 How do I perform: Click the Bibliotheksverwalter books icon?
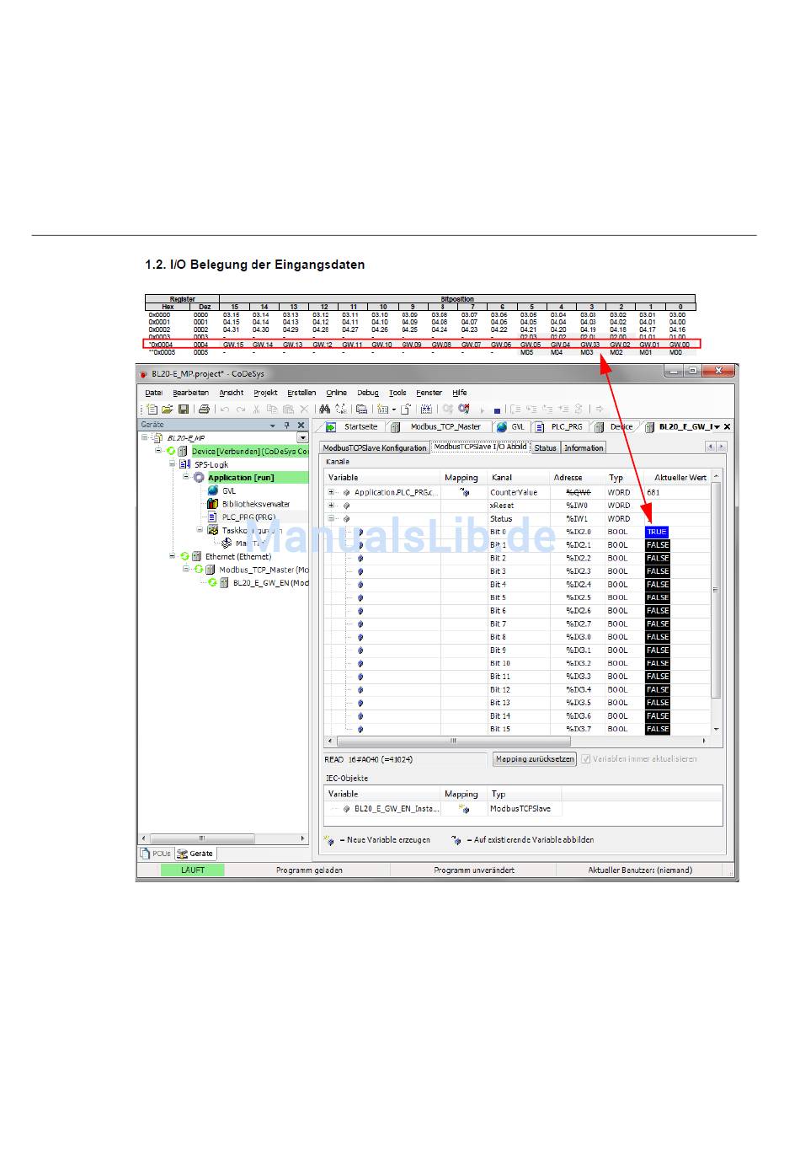tap(213, 504)
